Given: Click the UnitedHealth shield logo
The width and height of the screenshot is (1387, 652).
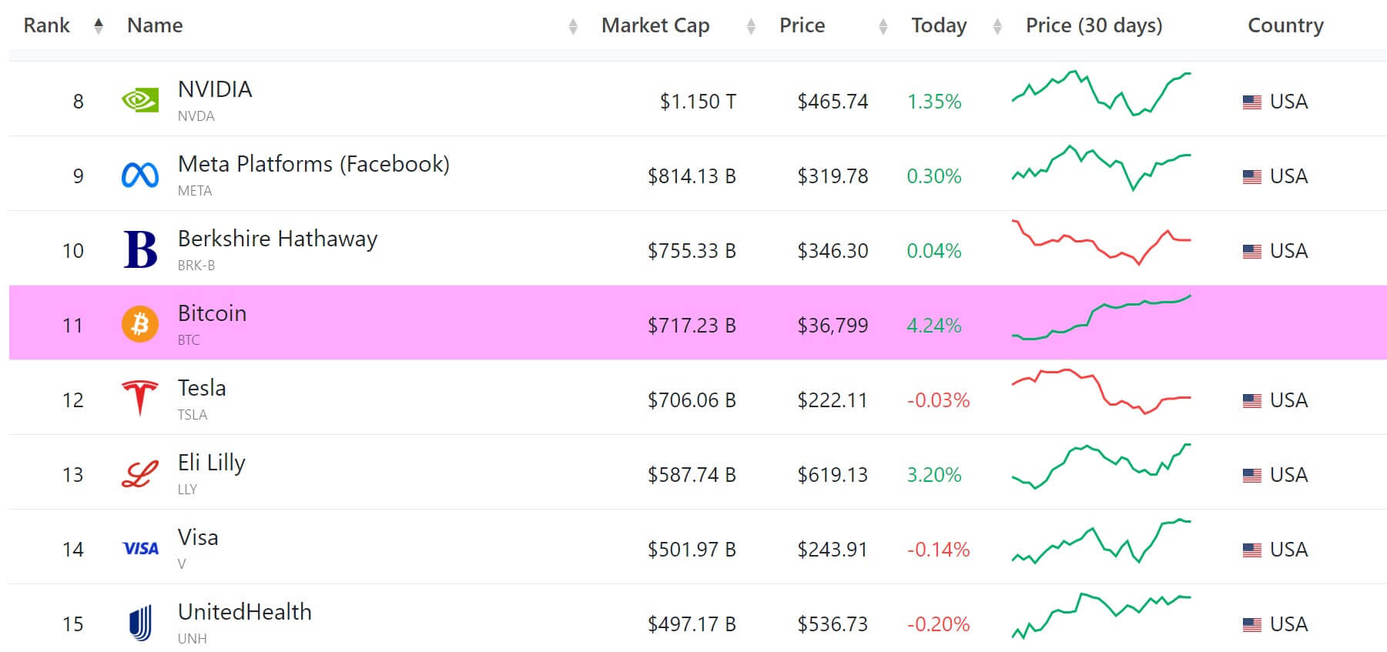Looking at the screenshot, I should pos(139,622).
